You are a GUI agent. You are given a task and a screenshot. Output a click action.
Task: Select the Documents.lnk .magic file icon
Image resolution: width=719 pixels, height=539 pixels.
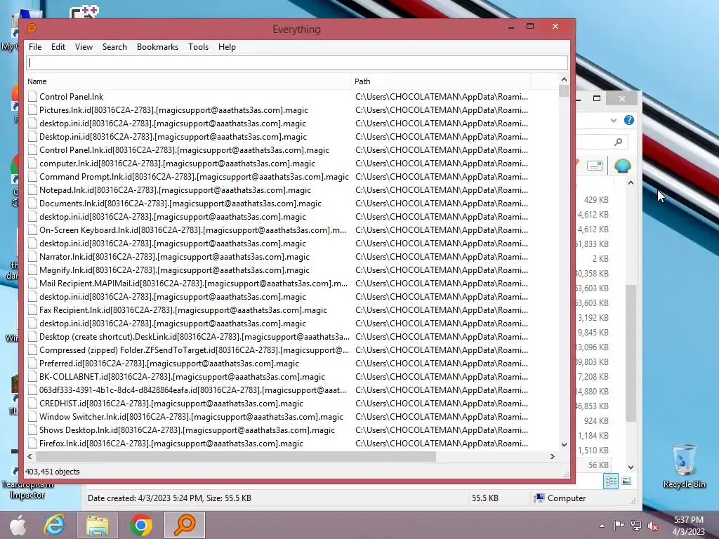click(x=32, y=203)
